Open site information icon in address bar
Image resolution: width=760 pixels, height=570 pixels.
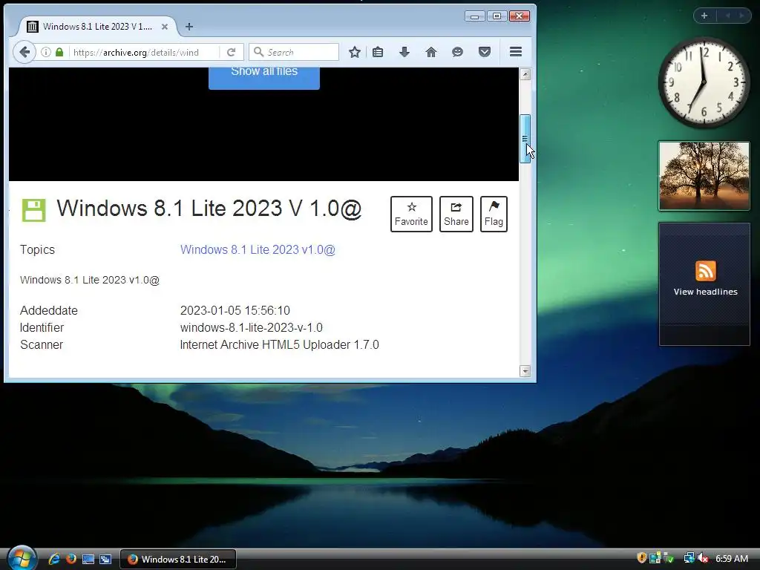pos(45,52)
